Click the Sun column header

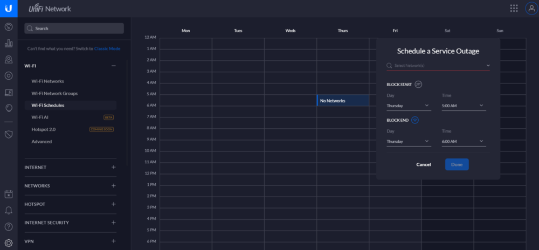tap(500, 31)
